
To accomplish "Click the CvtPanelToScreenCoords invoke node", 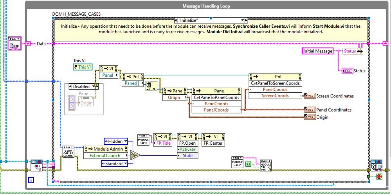I will (275, 86).
